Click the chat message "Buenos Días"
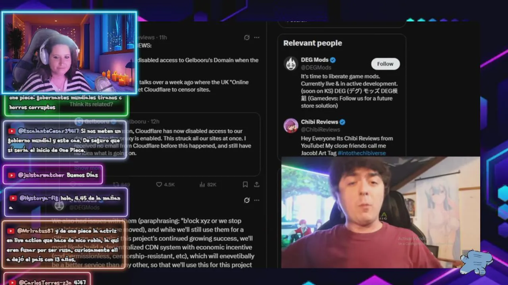Screen dimensions: 508x285 [x=82, y=175]
